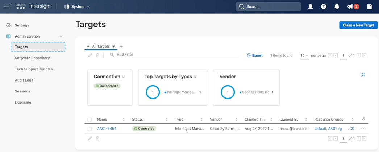This screenshot has width=379, height=152.
Task: Go to first page using top pager
Action: pos(330,55)
